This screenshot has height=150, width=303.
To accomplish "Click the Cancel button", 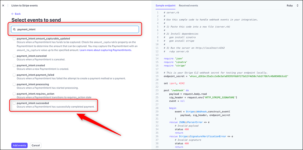I will (36, 145).
